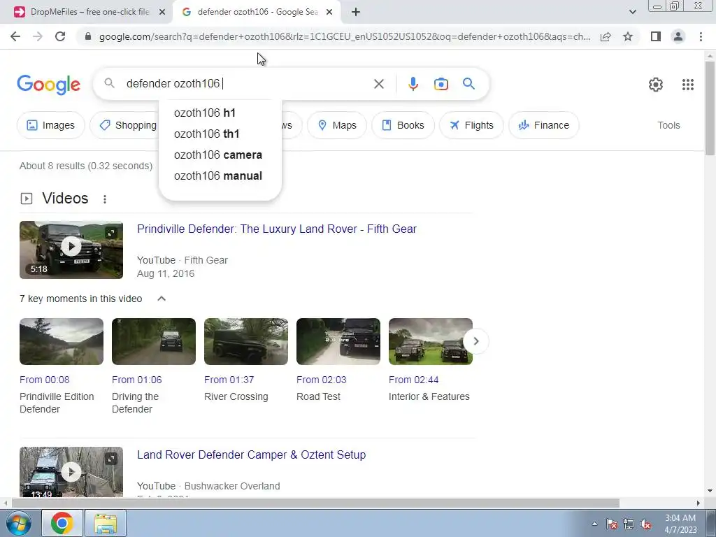Open Land Rover Defender Camper & Oztent link
This screenshot has height=537, width=716.
coord(252,454)
